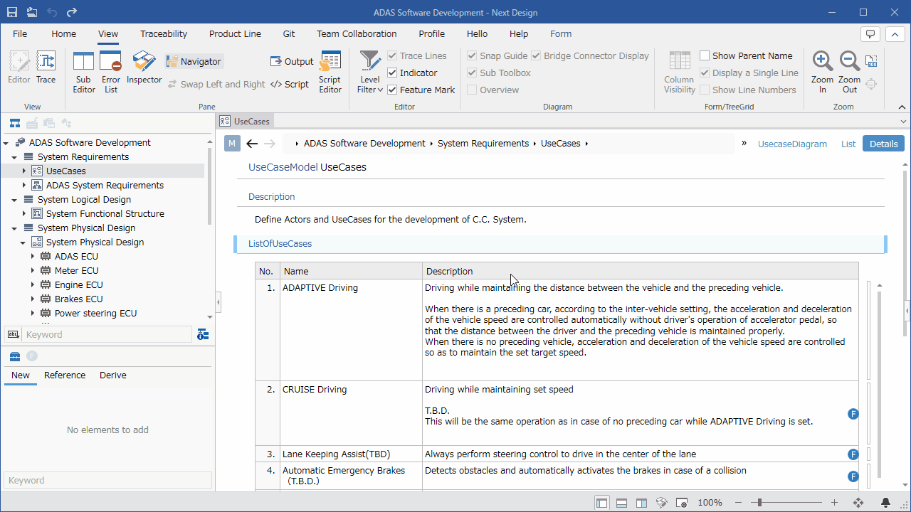This screenshot has width=911, height=512.
Task: Select the Reference tab in lower pane
Action: (x=65, y=375)
